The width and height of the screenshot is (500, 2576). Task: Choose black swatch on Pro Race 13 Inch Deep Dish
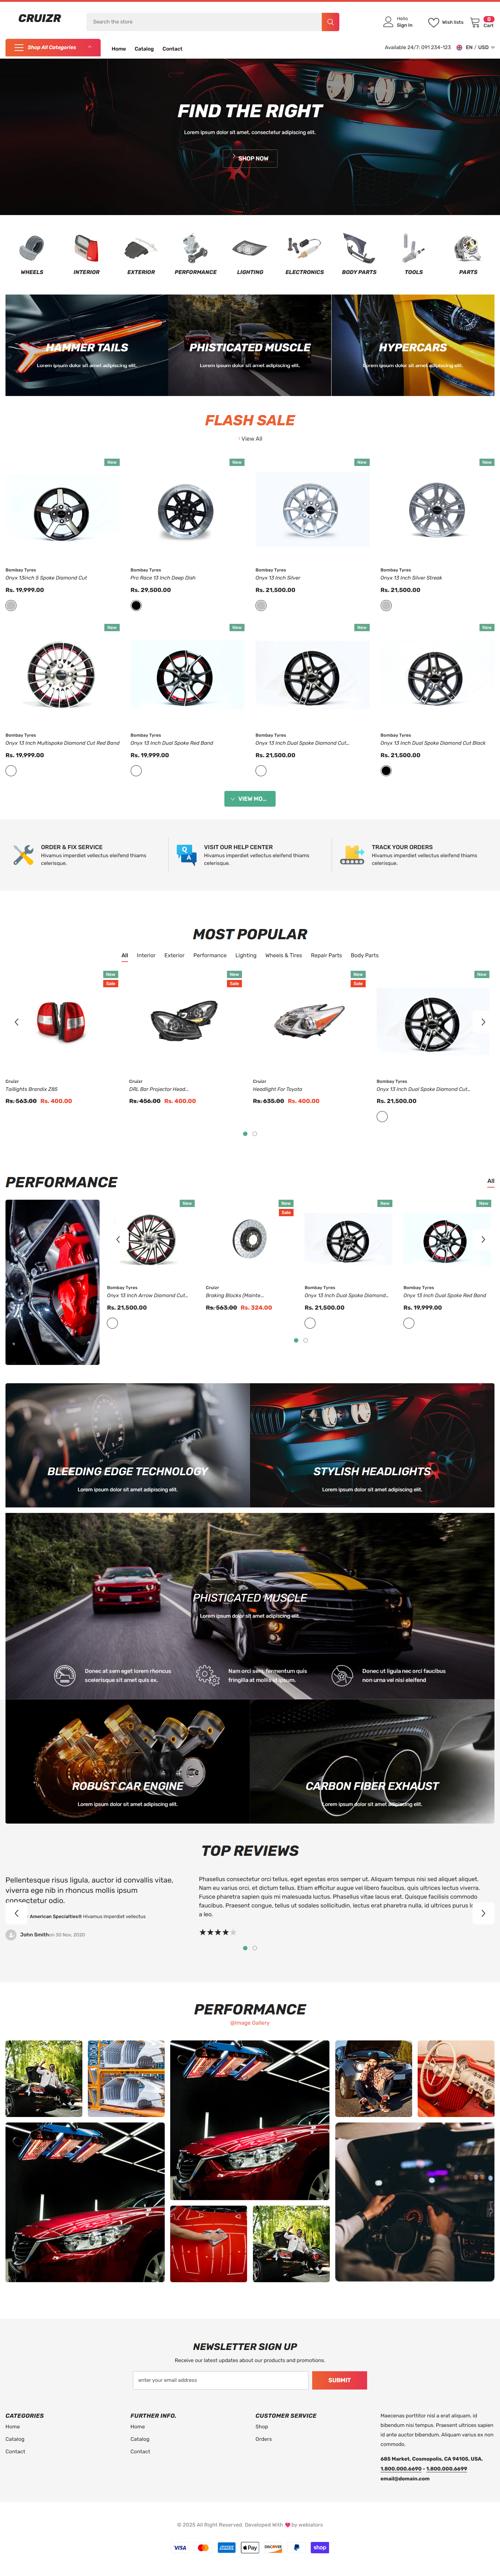click(136, 605)
